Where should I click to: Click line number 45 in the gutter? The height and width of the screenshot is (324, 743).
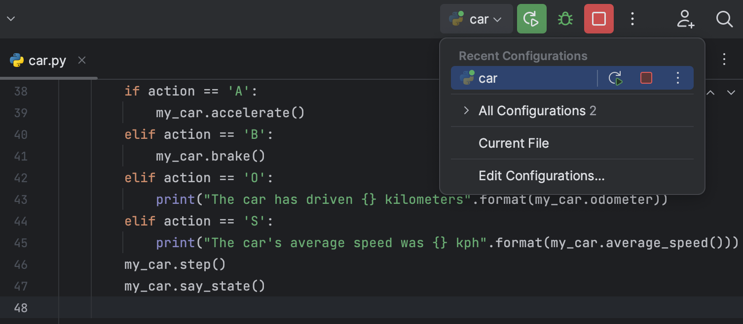coord(21,242)
